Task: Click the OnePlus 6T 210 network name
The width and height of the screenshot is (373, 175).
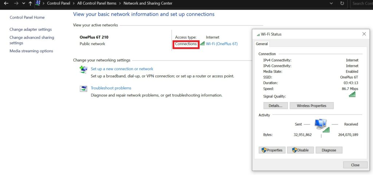Action: (x=94, y=37)
